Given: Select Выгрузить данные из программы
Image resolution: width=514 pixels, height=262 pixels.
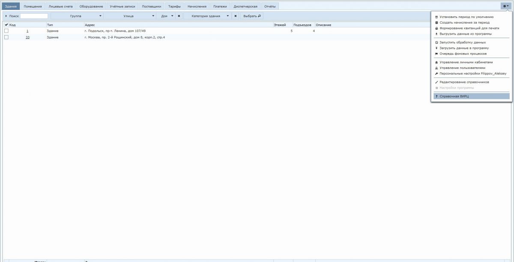Looking at the screenshot, I should click(466, 33).
